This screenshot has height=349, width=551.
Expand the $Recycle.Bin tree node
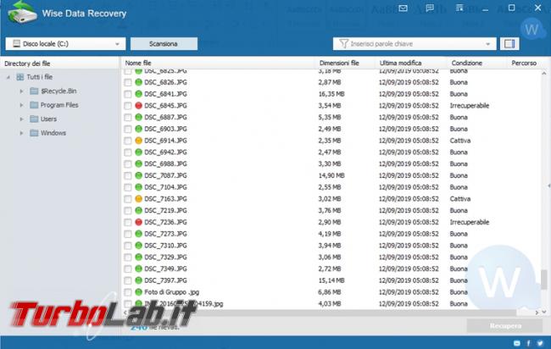click(x=21, y=91)
